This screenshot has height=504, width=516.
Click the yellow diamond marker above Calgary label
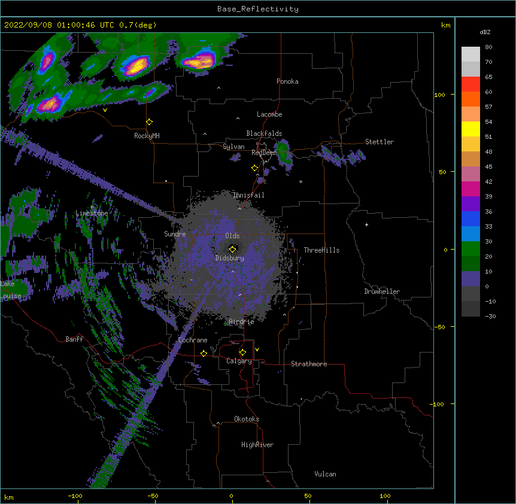[242, 353]
